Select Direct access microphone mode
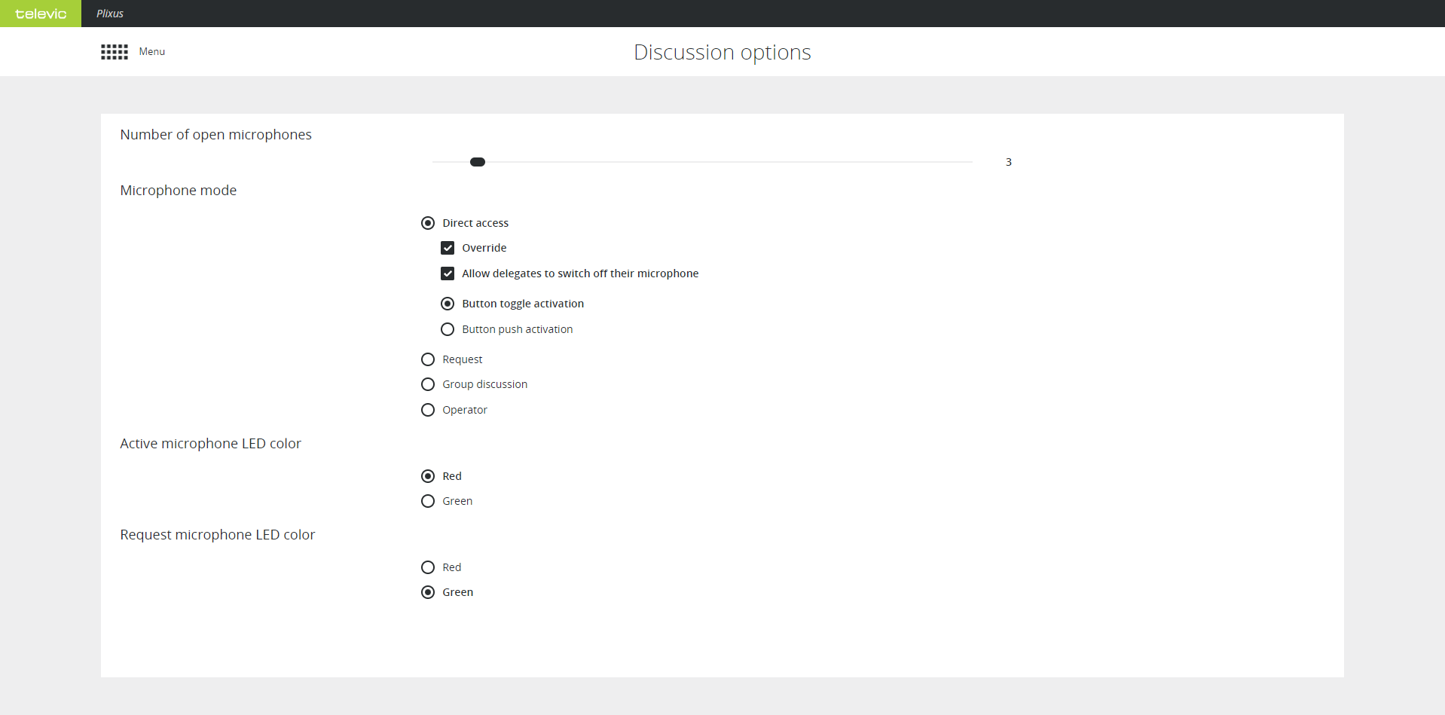 428,223
